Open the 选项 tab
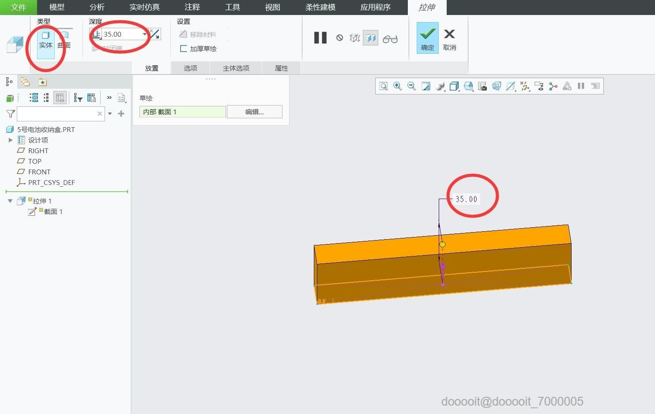The image size is (655, 414). point(190,68)
